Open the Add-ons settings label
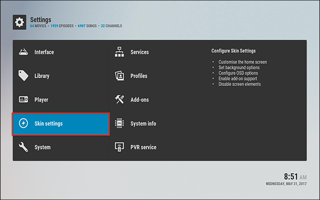The image size is (320, 200). coord(140,100)
